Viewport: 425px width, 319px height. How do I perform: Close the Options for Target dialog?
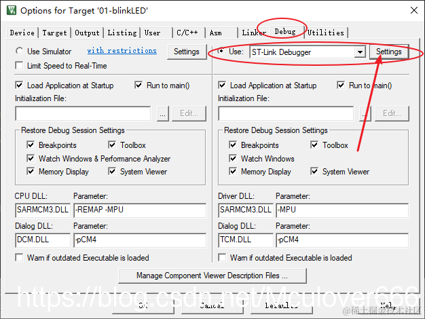pos(414,11)
